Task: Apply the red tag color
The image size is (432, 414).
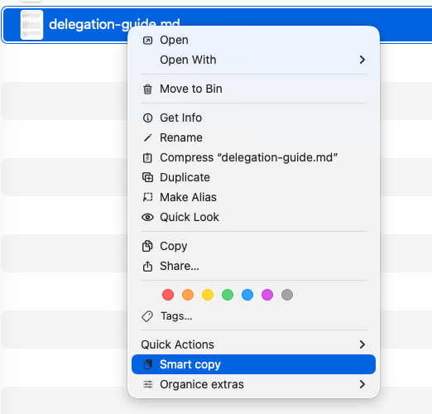Action: tap(168, 295)
